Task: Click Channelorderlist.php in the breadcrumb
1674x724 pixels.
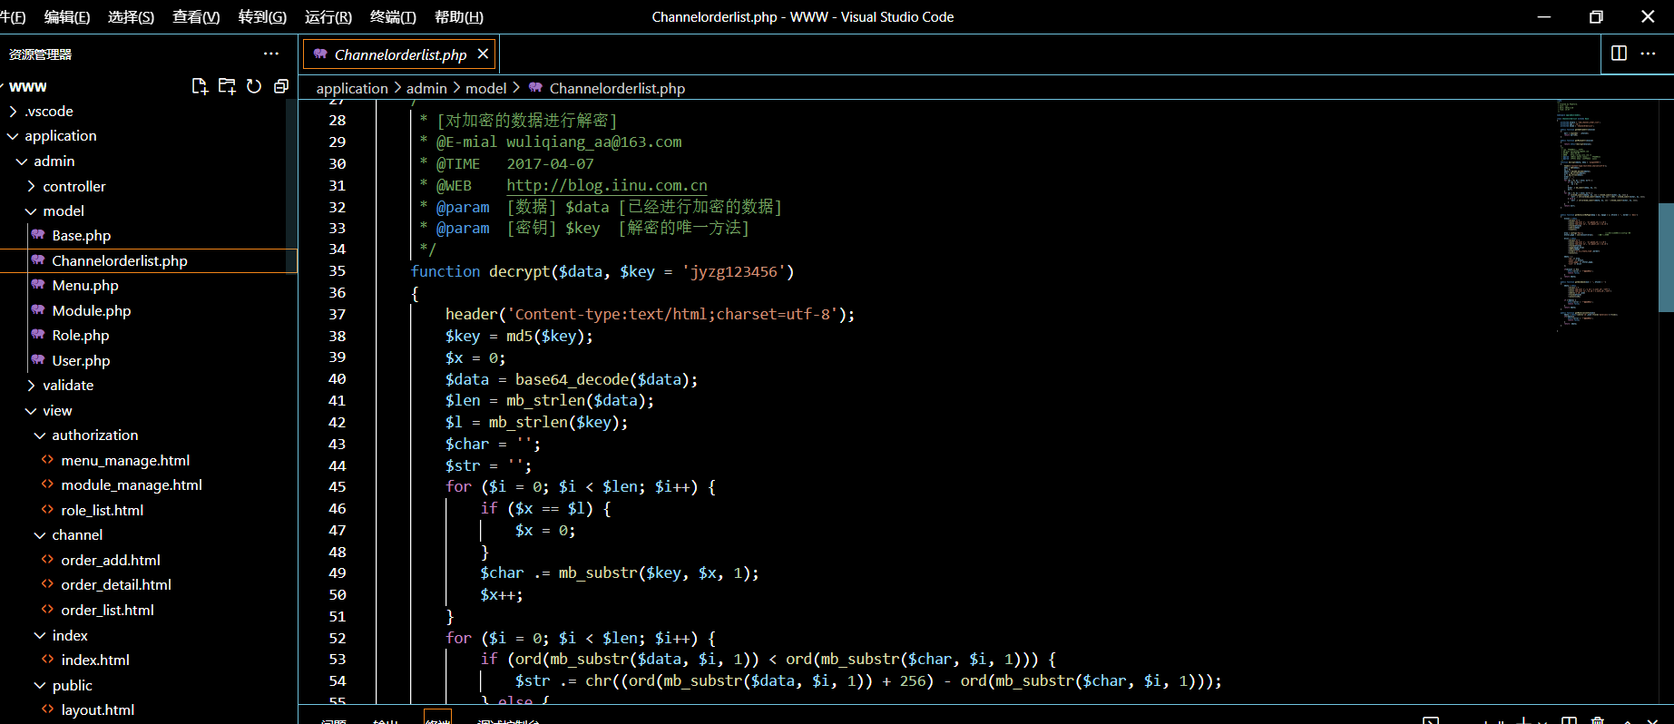Action: tap(617, 88)
